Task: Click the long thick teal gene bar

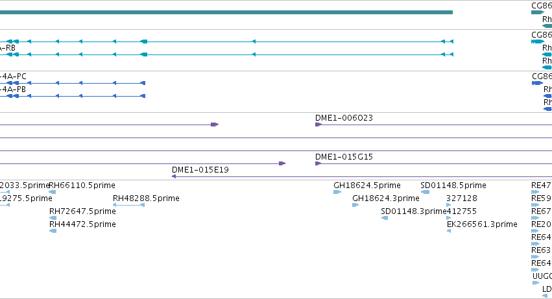Action: [x=226, y=12]
